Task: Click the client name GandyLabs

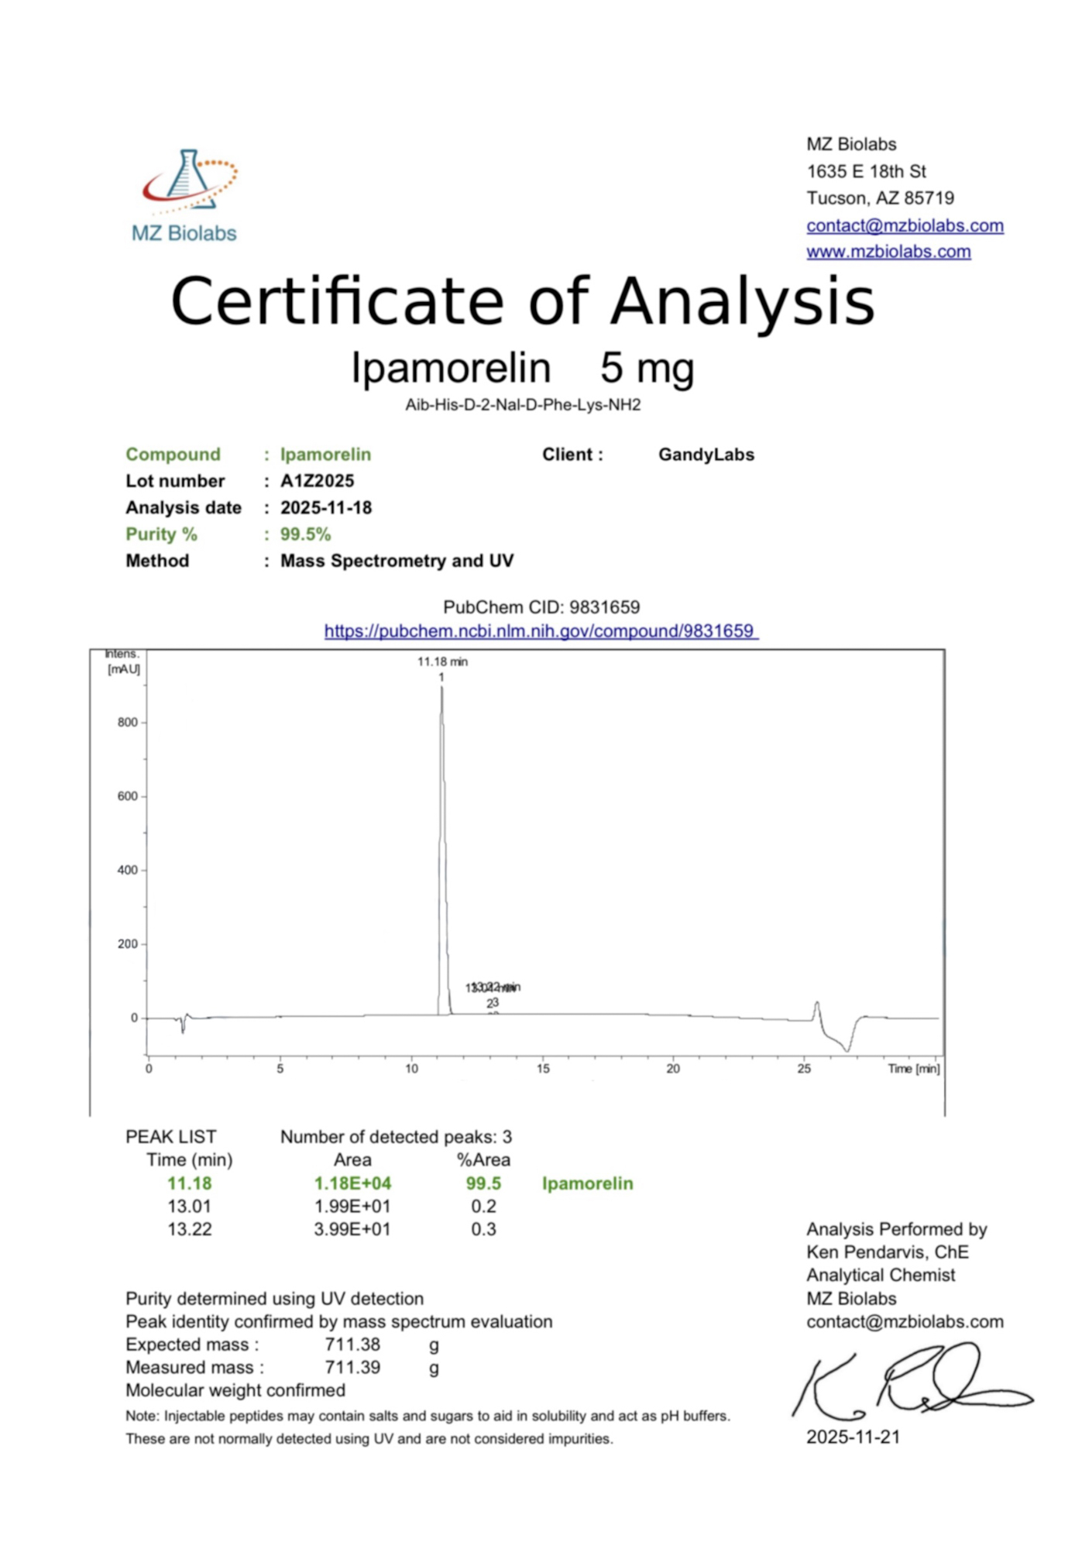Action: click(706, 455)
